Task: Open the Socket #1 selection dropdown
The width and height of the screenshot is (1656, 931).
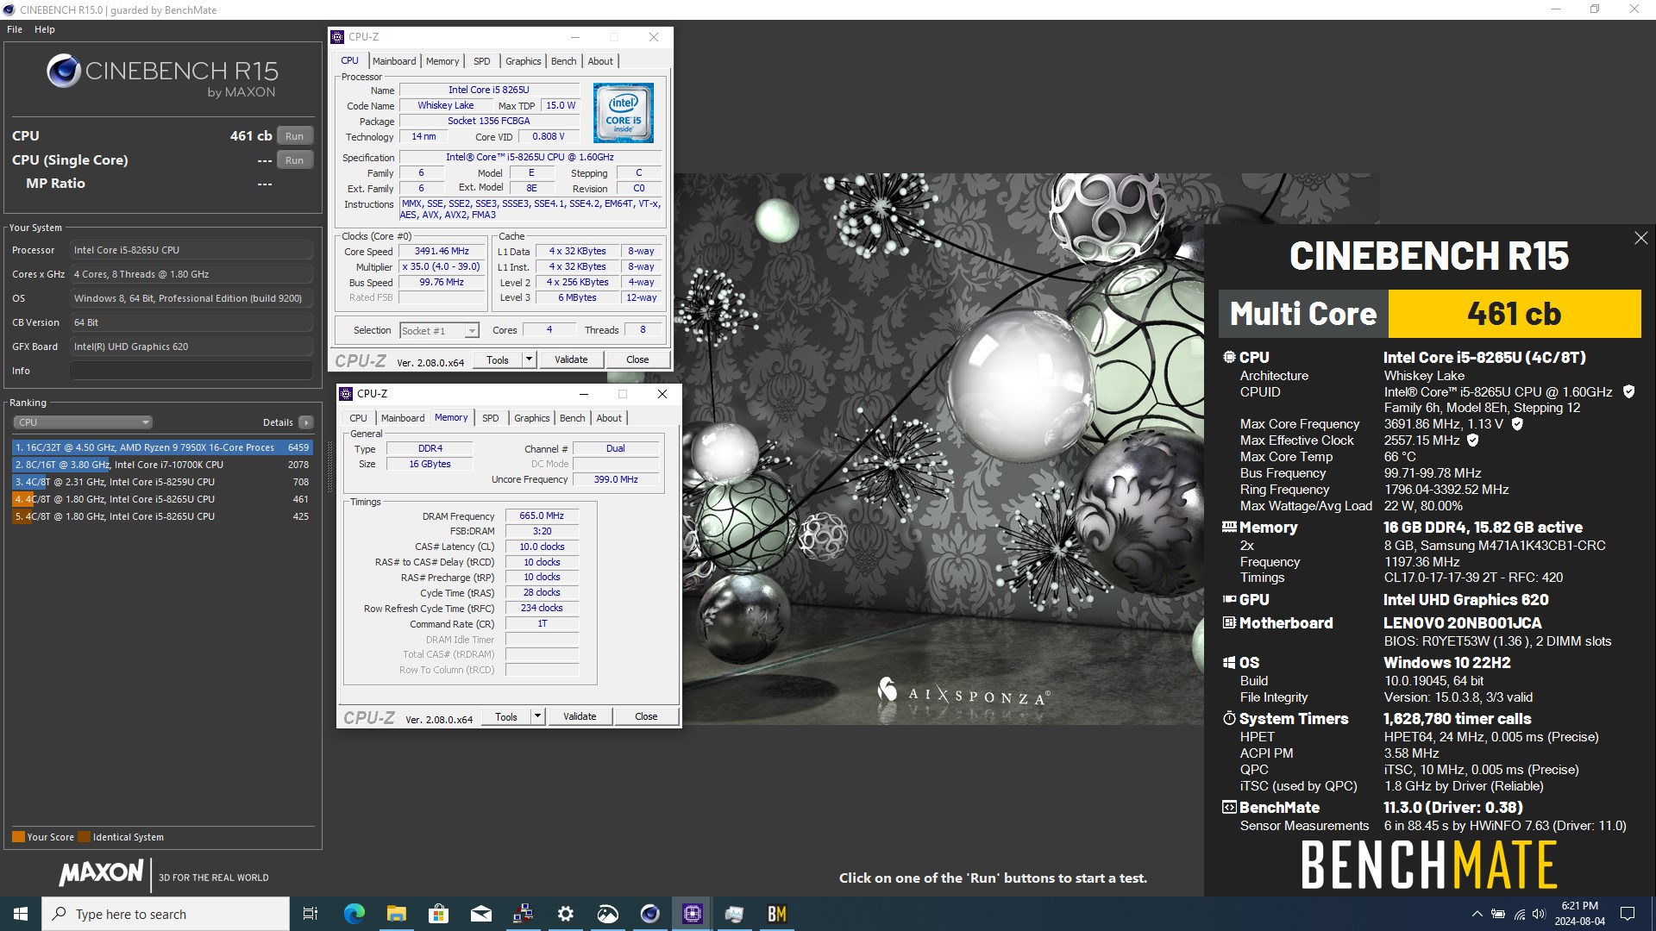Action: pos(440,331)
